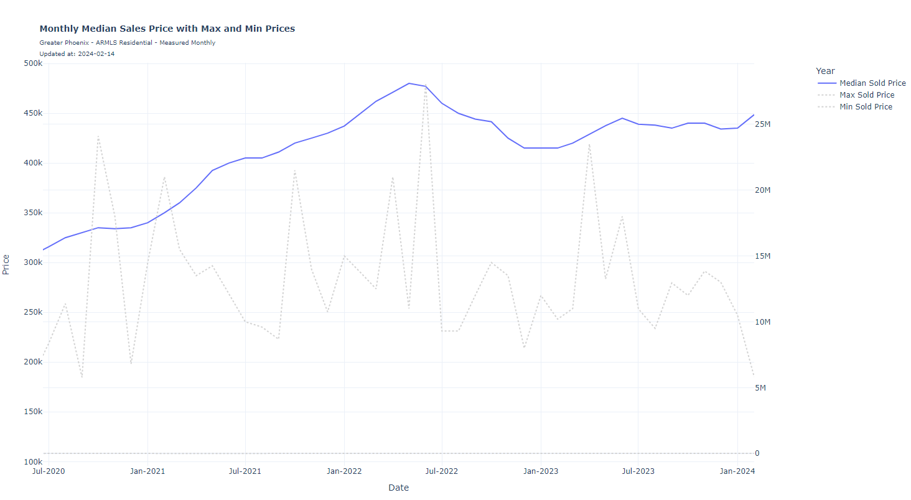Click the 500k left axis label
This screenshot has height=500, width=911.
tap(32, 63)
